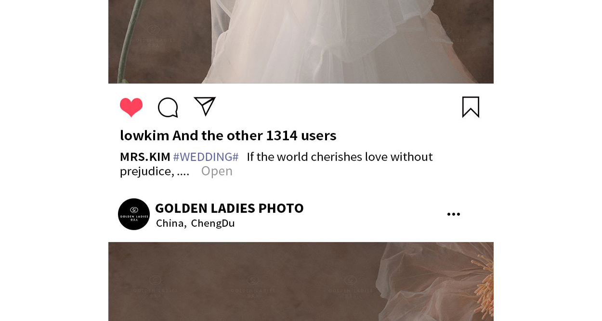Open the MRS.KIM profile from the caption
The image size is (602, 321).
145,157
